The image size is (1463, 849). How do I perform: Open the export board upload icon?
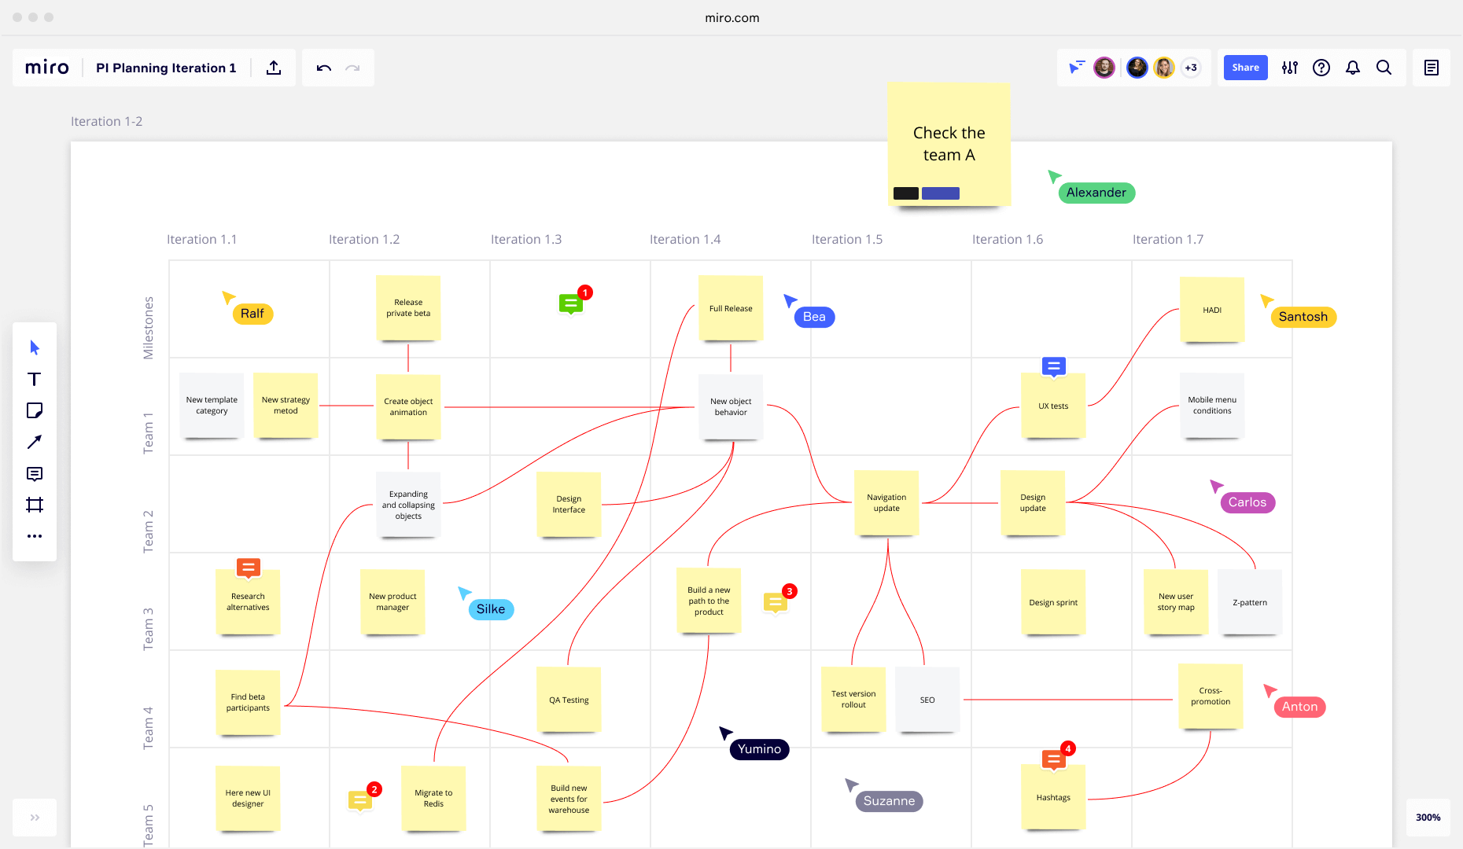click(274, 68)
